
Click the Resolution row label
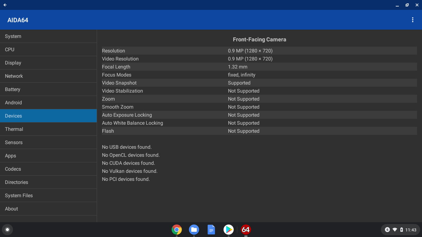113,51
